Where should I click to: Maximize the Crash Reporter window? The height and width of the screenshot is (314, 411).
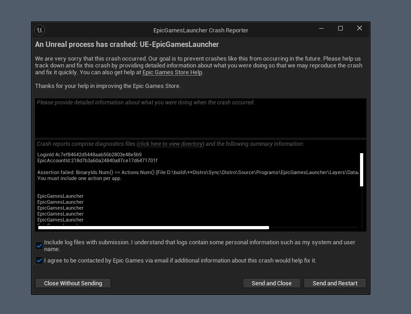point(340,28)
